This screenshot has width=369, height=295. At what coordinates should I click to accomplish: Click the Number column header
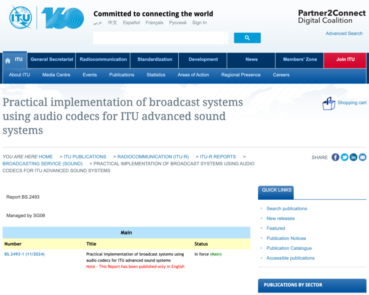[13, 244]
